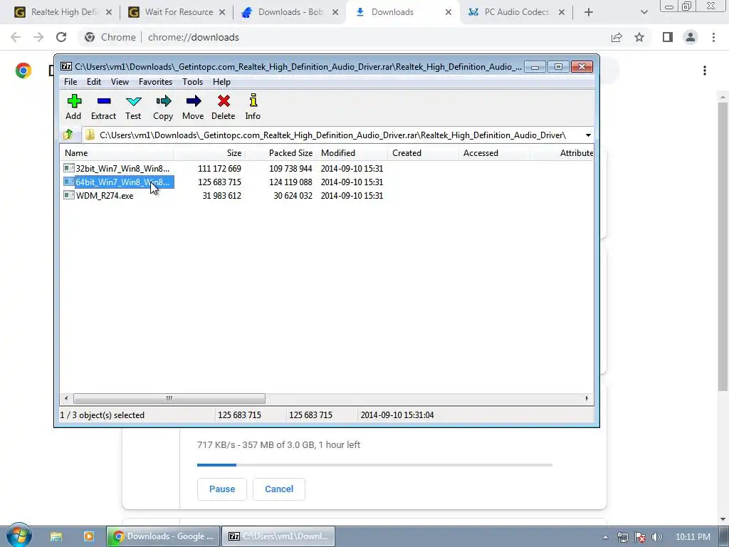Viewport: 729px width, 547px height.
Task: Click the volume speaker tray icon
Action: coord(657,537)
